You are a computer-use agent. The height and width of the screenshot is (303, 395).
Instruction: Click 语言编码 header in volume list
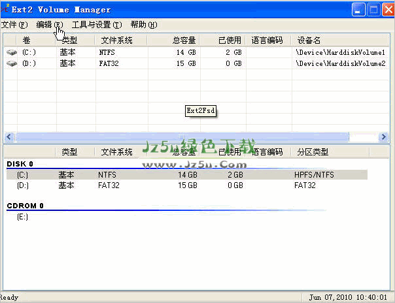pos(267,40)
